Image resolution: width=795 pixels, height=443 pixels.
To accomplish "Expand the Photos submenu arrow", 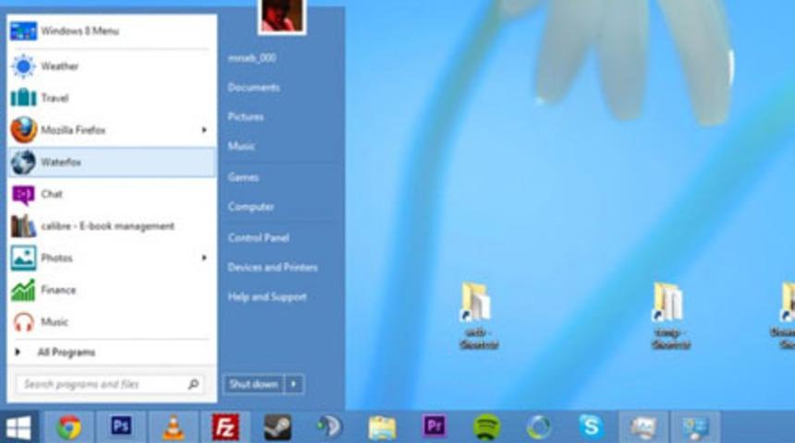I will point(203,258).
